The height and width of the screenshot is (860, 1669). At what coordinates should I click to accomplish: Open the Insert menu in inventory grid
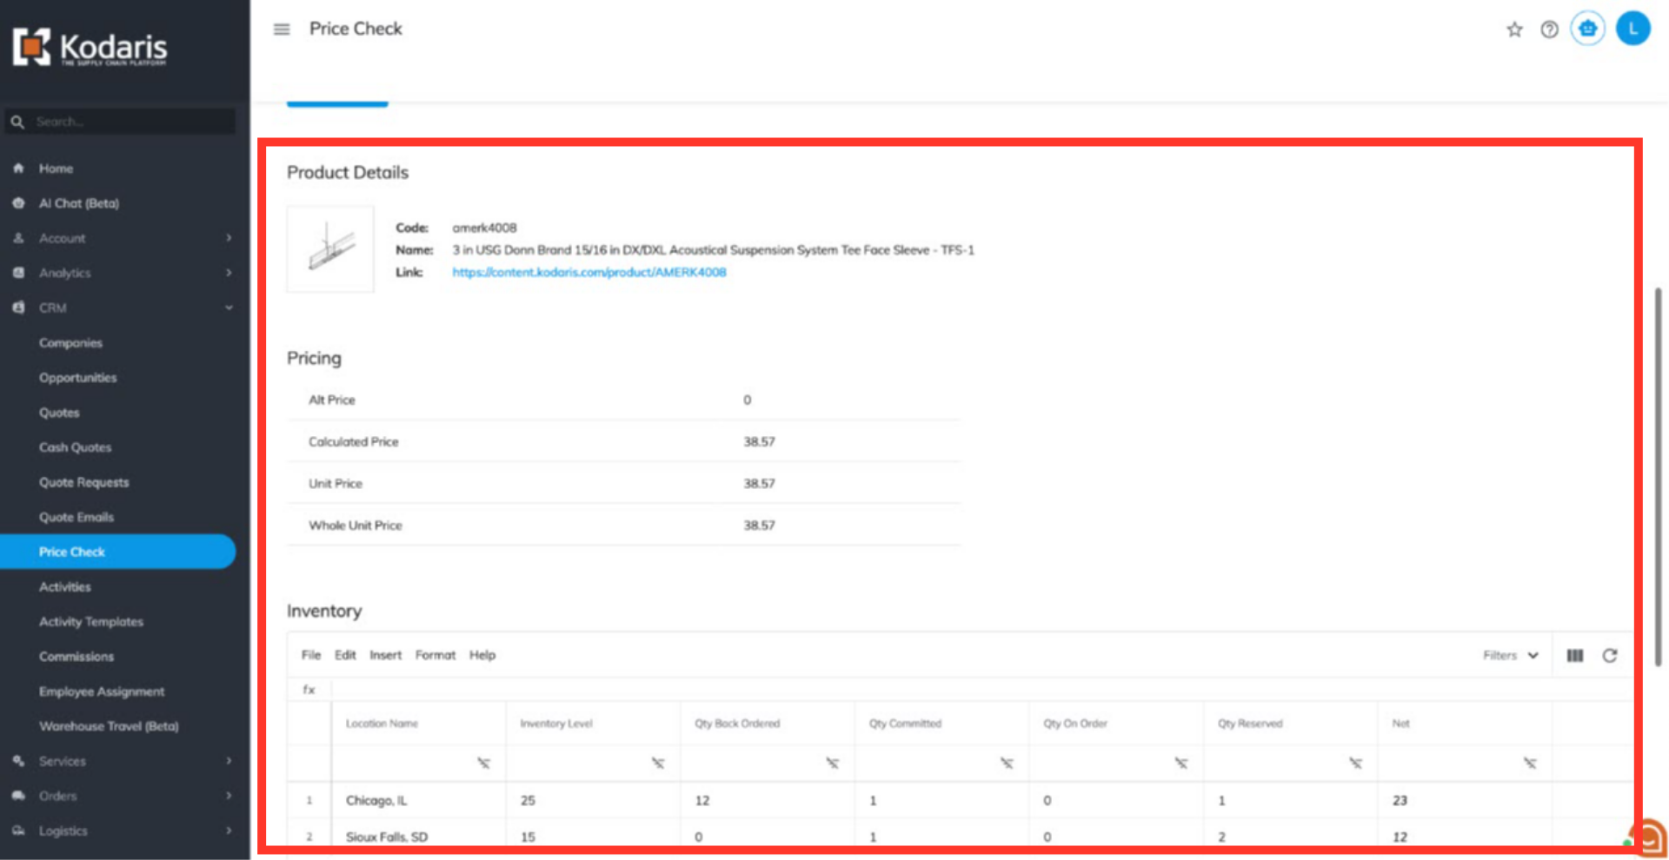(385, 655)
